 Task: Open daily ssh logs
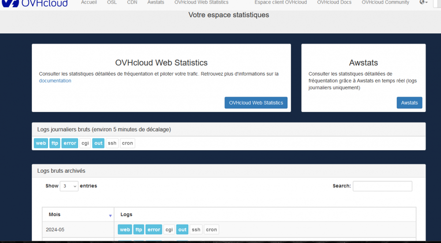click(112, 143)
